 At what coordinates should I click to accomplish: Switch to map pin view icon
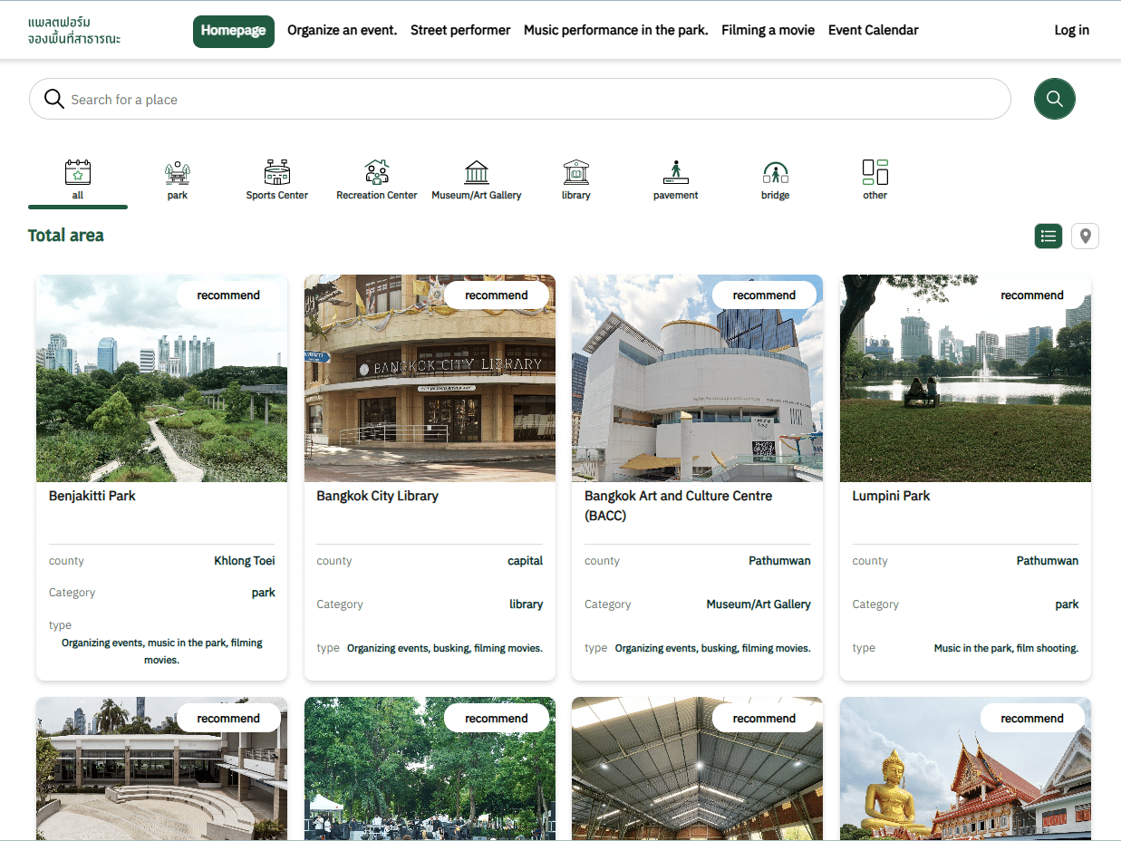coord(1085,237)
